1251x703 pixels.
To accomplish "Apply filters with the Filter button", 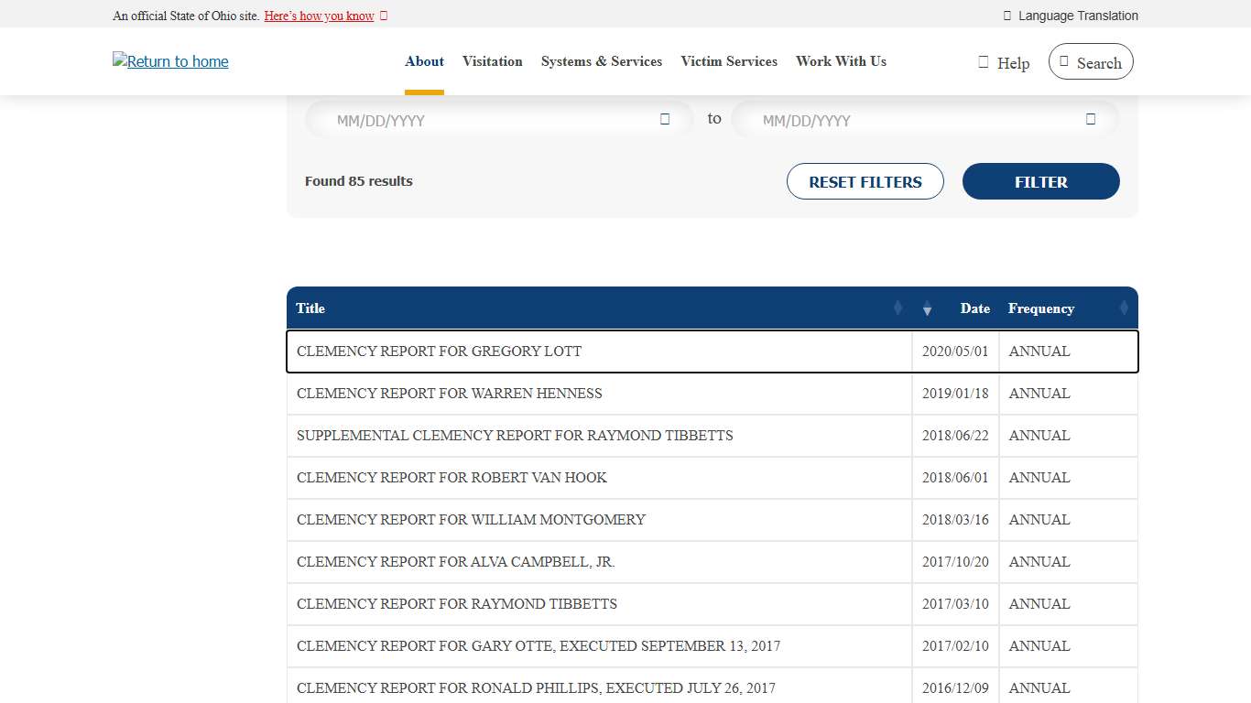I will click(1040, 181).
